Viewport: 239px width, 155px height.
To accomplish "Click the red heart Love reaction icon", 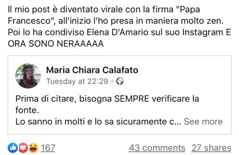I will coord(23,148).
